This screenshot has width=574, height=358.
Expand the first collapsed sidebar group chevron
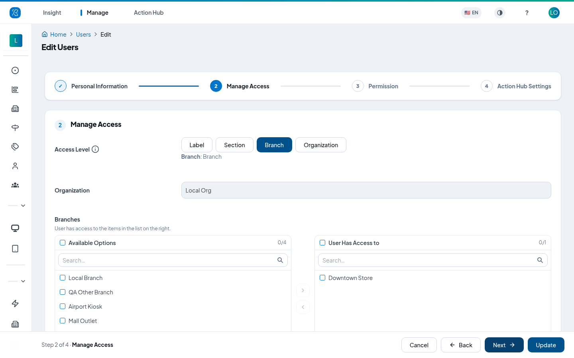tap(23, 206)
